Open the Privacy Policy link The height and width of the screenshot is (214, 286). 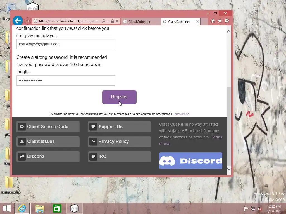[x=119, y=141]
